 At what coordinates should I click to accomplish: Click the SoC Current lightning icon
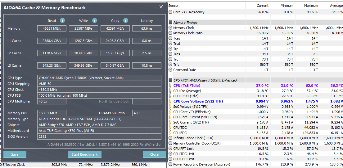click(170, 122)
